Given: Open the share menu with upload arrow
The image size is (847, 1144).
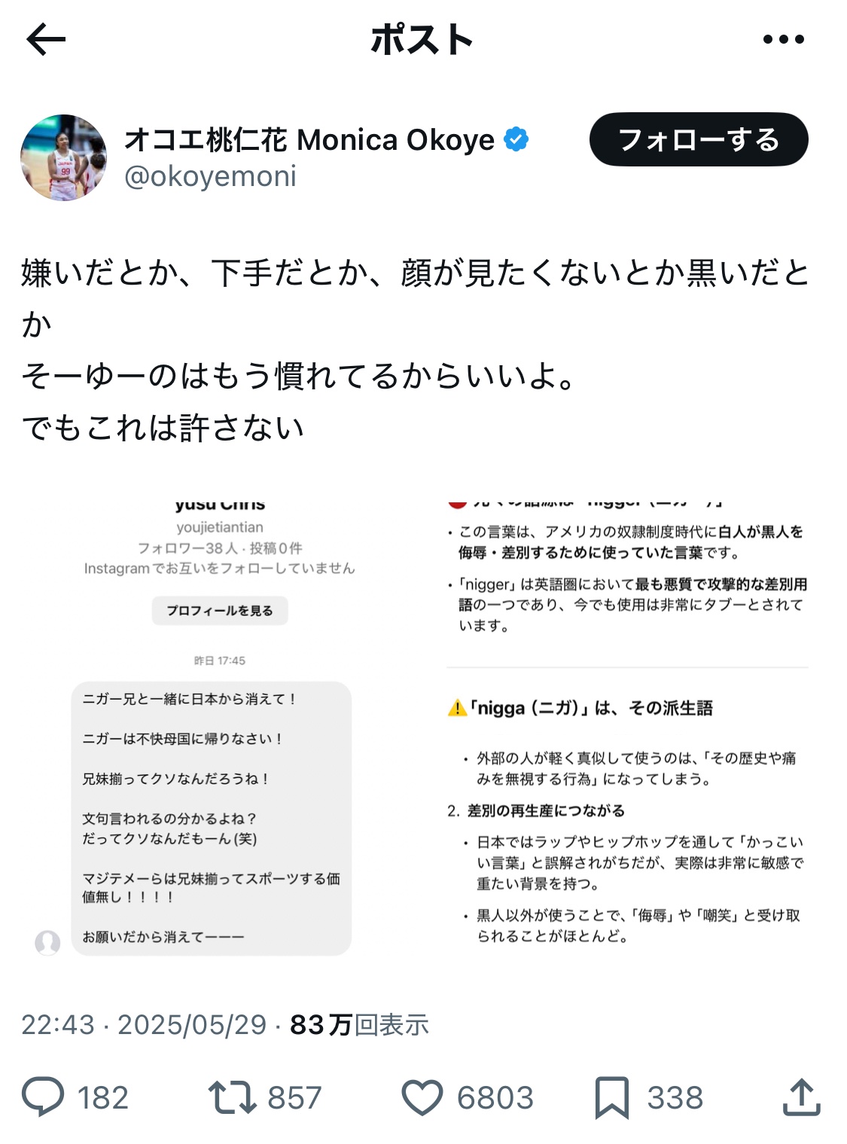Looking at the screenshot, I should click(801, 1097).
